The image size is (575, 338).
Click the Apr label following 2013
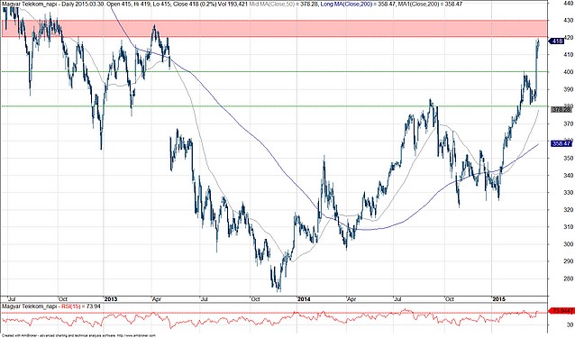tap(157, 298)
